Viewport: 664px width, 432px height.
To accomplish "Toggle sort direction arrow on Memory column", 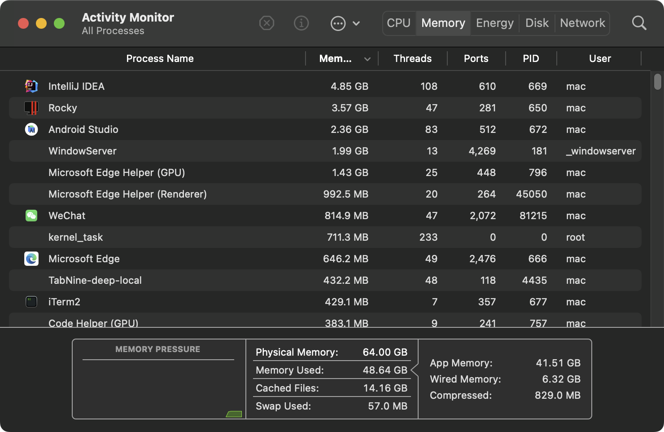I will (367, 59).
